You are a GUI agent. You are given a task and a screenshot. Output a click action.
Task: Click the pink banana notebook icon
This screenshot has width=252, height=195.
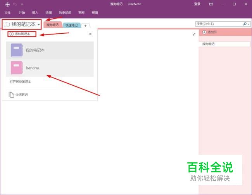click(x=16, y=68)
